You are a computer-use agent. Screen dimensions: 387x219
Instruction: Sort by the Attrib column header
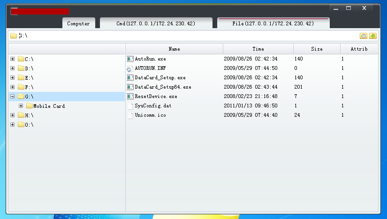[359, 49]
